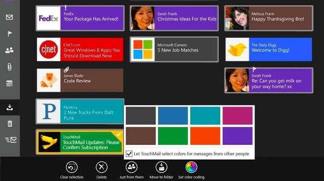
Task: Click the Just from them people icon
Action: (x=131, y=167)
